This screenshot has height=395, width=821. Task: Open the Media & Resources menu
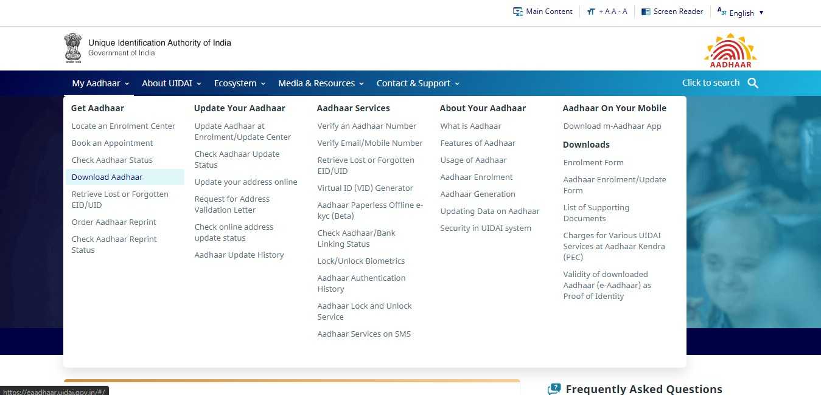[321, 83]
